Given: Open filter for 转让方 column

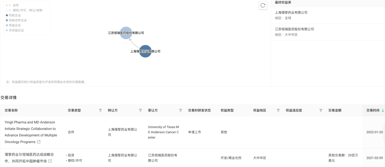Looking at the screenshot, I should tap(140, 111).
